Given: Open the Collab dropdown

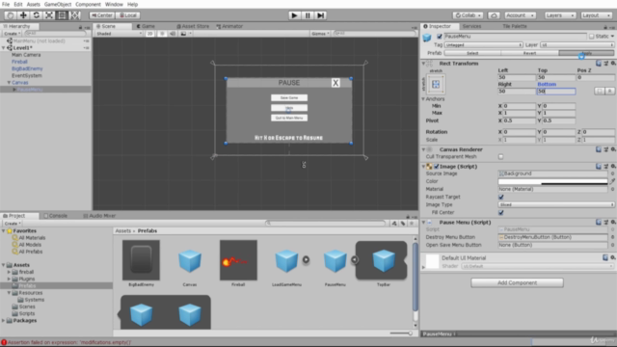Looking at the screenshot, I should pyautogui.click(x=468, y=15).
